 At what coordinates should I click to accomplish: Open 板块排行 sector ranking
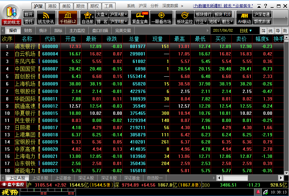click(204, 14)
